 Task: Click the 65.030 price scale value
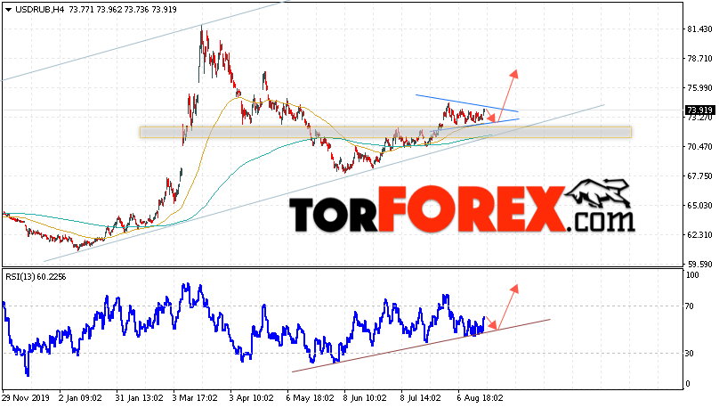point(699,206)
